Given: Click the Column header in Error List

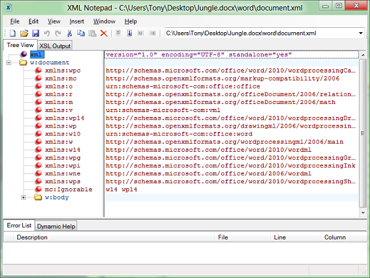Looking at the screenshot, I should (x=343, y=237).
